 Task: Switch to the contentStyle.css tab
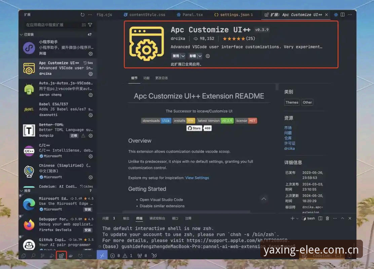[145, 14]
